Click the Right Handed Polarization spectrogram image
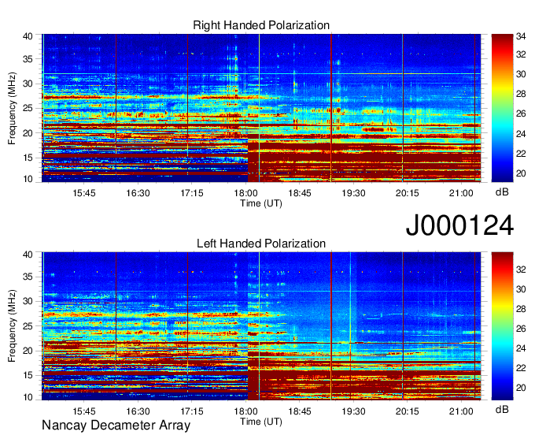Screen dimensions: 535x435 [261, 108]
